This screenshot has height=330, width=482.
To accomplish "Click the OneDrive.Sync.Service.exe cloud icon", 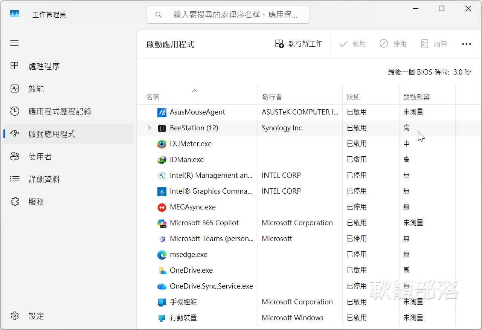I will coord(162,286).
